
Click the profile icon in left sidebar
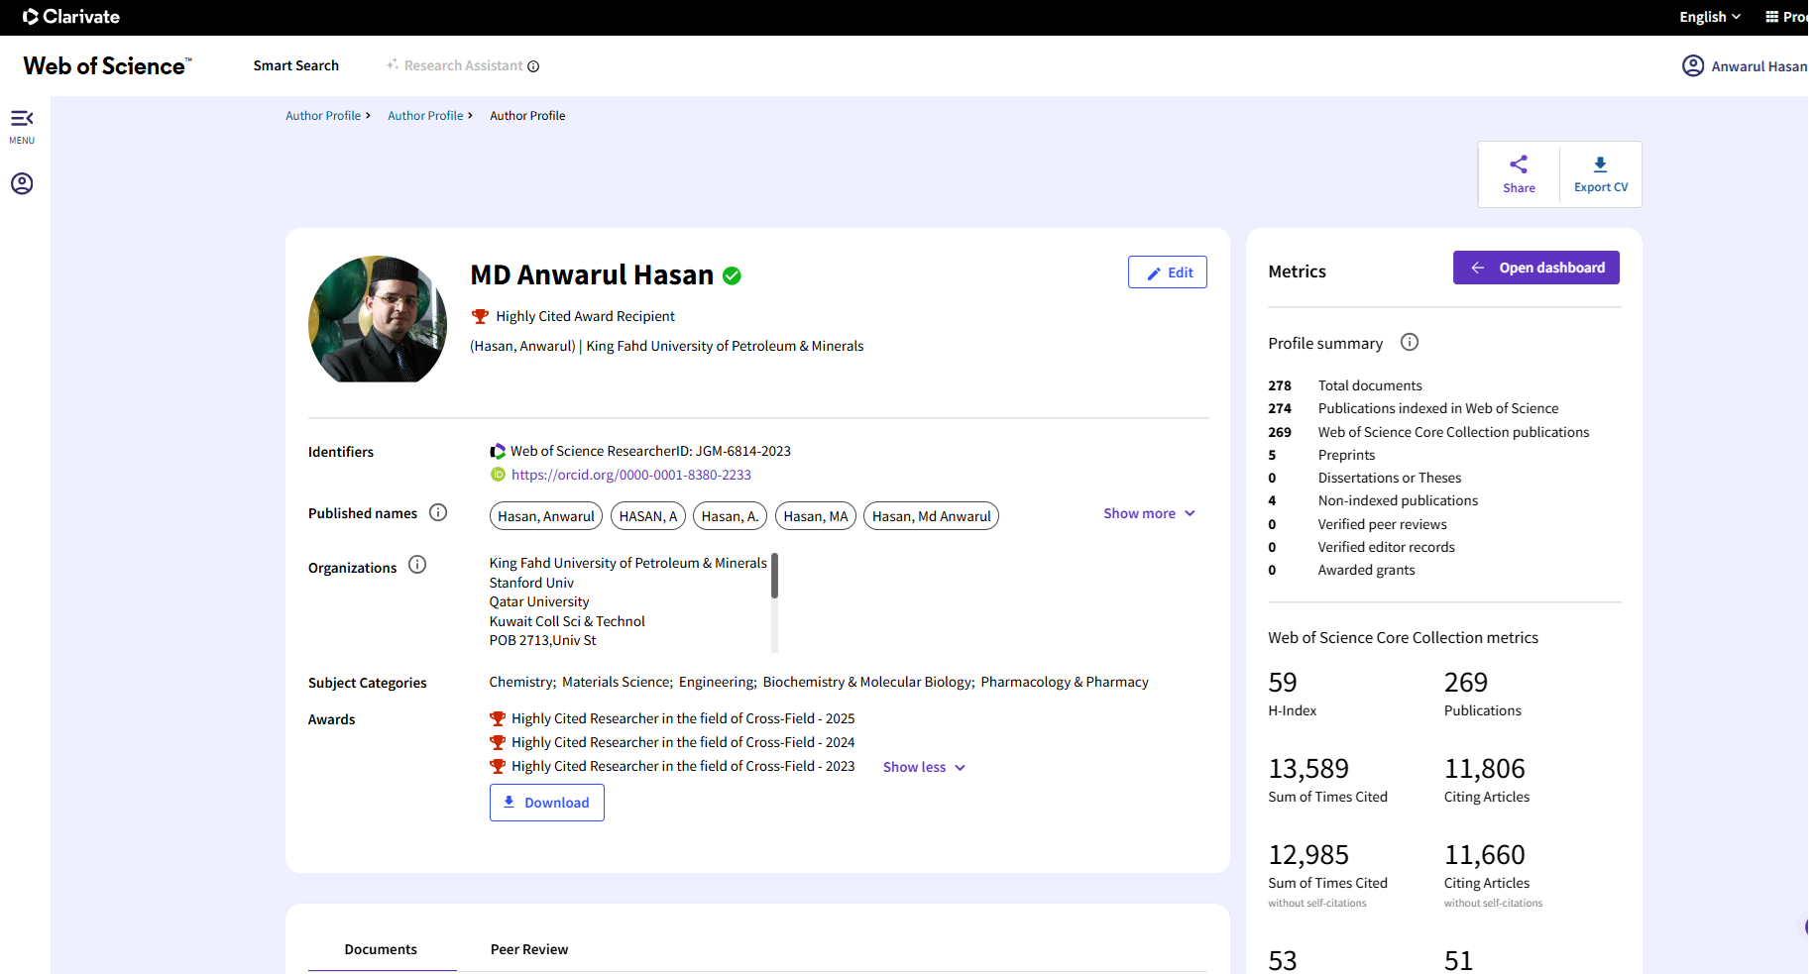[22, 183]
